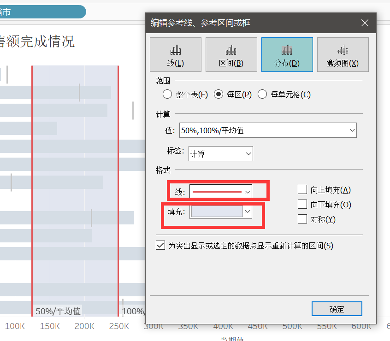
Task: Close the 编辑参考线 dialog
Action: pyautogui.click(x=365, y=22)
